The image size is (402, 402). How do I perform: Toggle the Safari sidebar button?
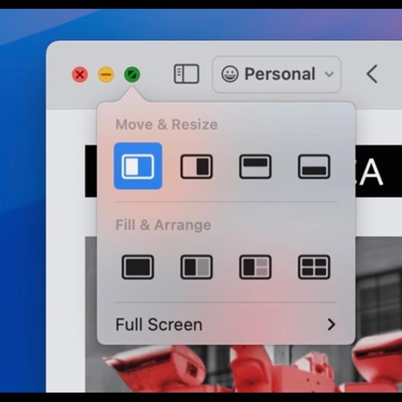coord(187,74)
